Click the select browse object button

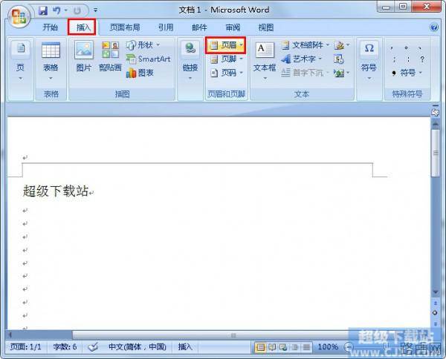(x=435, y=313)
